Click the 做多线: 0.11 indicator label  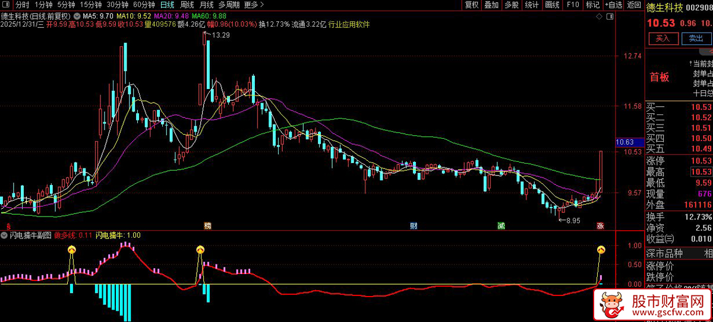point(74,235)
